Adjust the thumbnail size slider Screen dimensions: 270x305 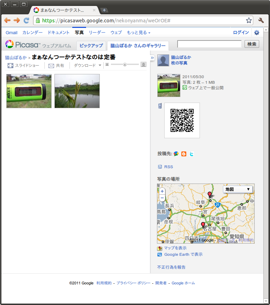click(x=125, y=65)
